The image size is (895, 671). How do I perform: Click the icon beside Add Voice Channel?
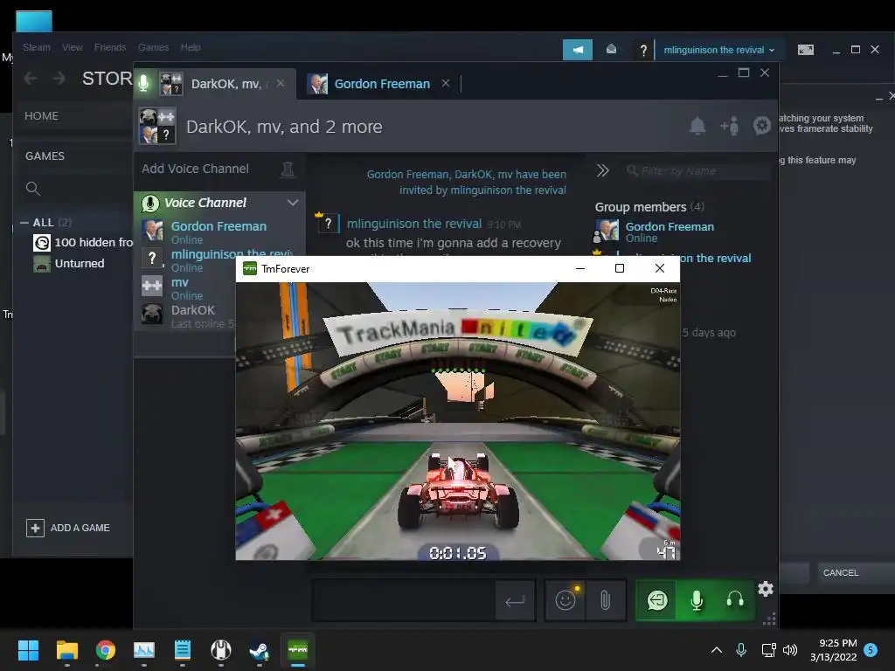point(287,169)
